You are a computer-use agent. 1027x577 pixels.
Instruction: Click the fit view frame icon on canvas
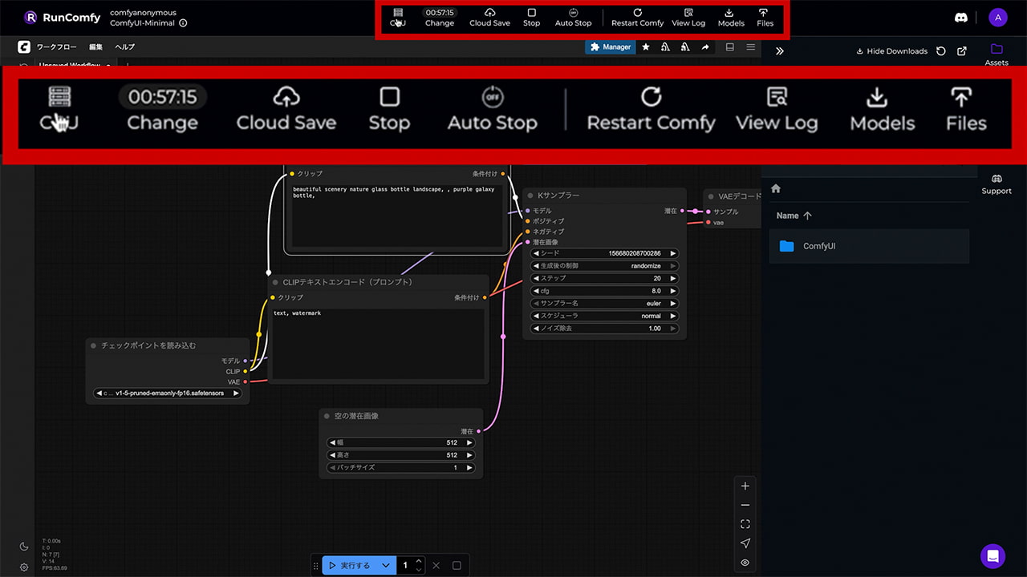click(x=745, y=524)
